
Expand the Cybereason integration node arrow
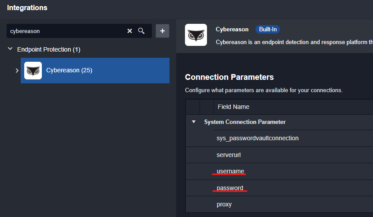tap(17, 71)
